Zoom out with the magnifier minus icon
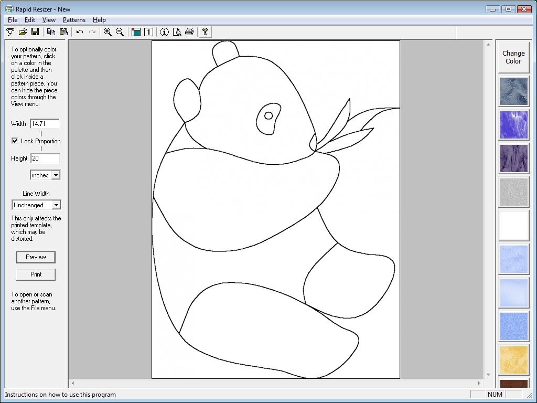The image size is (537, 403). pos(120,32)
